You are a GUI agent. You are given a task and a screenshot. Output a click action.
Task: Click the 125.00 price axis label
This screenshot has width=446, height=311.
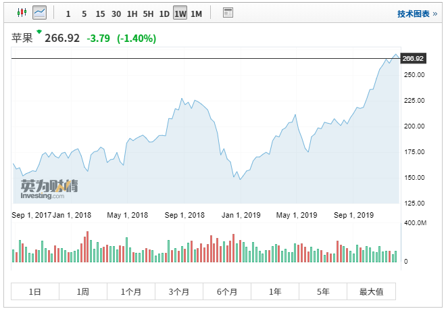(414, 203)
